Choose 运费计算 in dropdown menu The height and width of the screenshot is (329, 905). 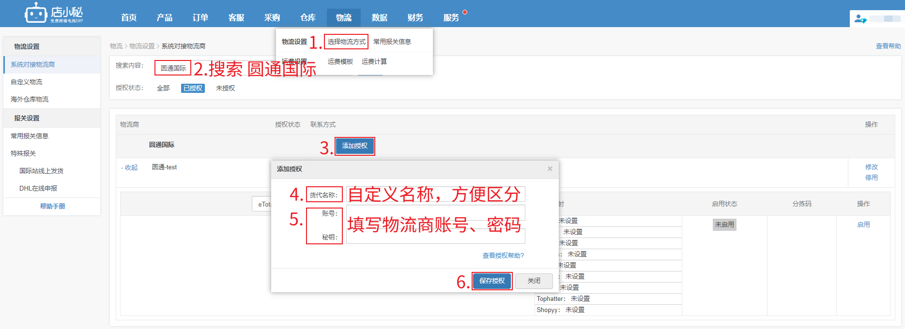click(x=374, y=61)
